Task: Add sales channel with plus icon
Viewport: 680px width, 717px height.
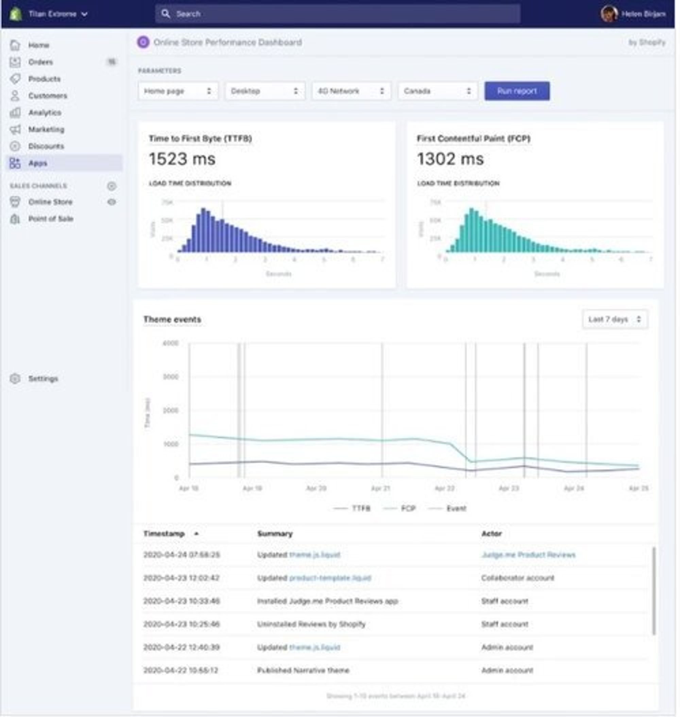Action: coord(112,186)
